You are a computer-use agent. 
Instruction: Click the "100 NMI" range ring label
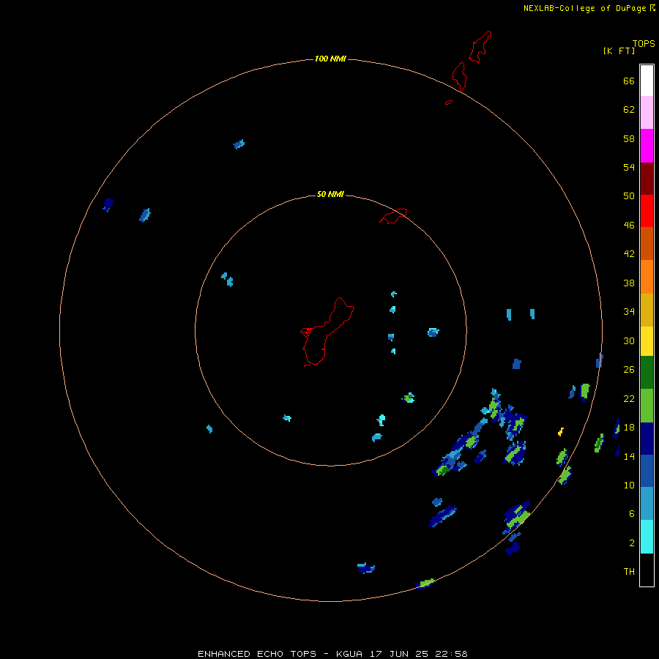coord(330,59)
